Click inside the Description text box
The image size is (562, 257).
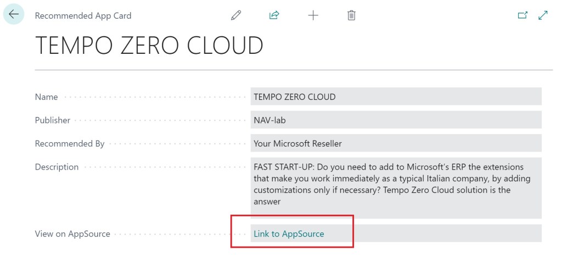pyautogui.click(x=395, y=184)
